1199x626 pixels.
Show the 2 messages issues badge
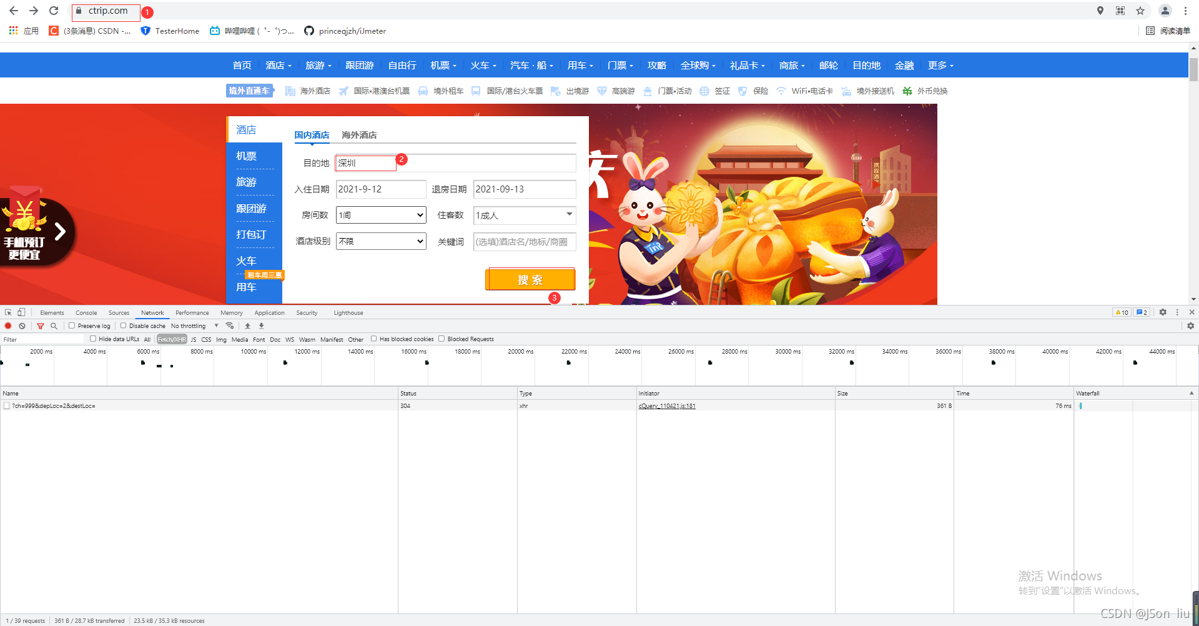(1142, 312)
